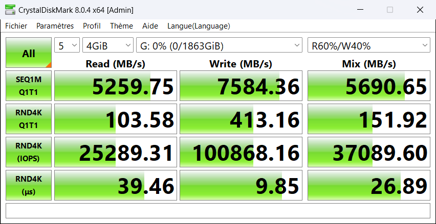Open the Aide menu
436x224 pixels.
pyautogui.click(x=150, y=26)
